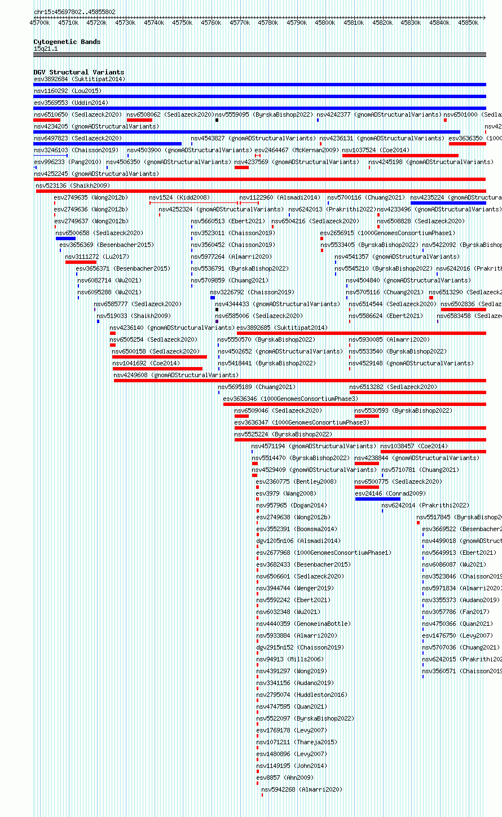Select esv2360775 (Bentley2008) label

tap(296, 482)
